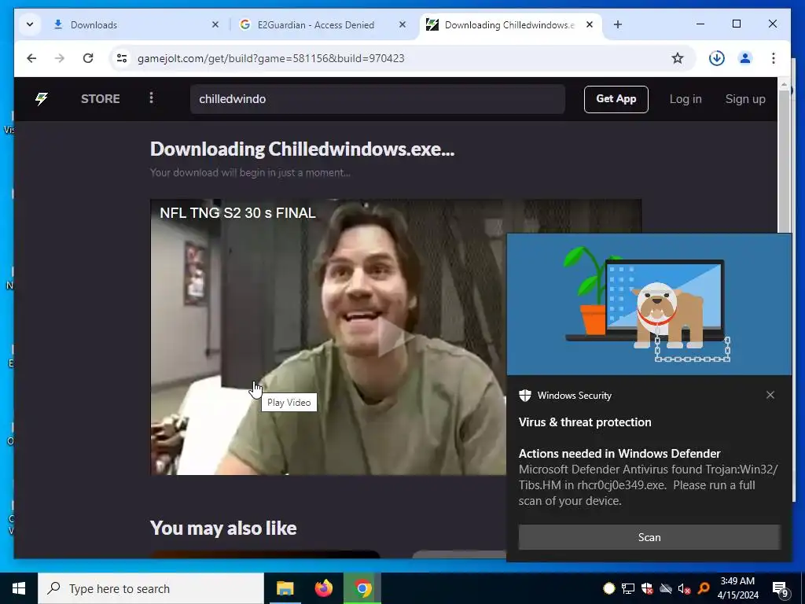805x604 pixels.
Task: Click the You may also like heading
Action: (x=223, y=528)
